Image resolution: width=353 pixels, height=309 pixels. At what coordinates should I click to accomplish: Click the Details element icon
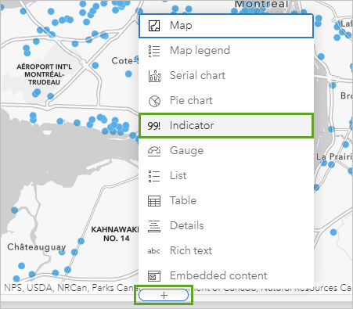pos(154,226)
